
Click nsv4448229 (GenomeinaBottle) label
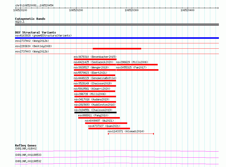pyautogui.click(x=95, y=78)
